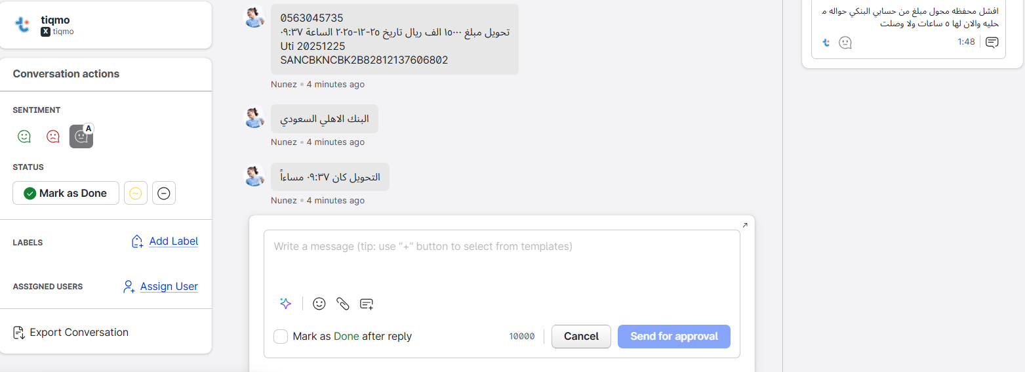Click Export Conversation

click(79, 333)
